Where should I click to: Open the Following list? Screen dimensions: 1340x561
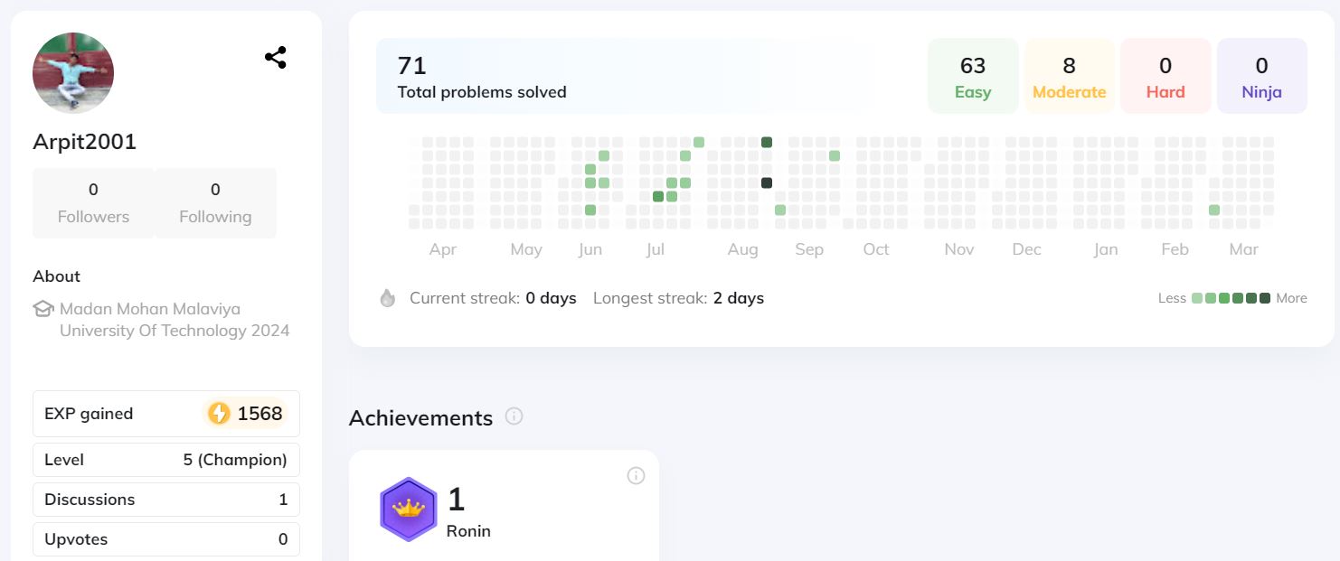(x=215, y=202)
